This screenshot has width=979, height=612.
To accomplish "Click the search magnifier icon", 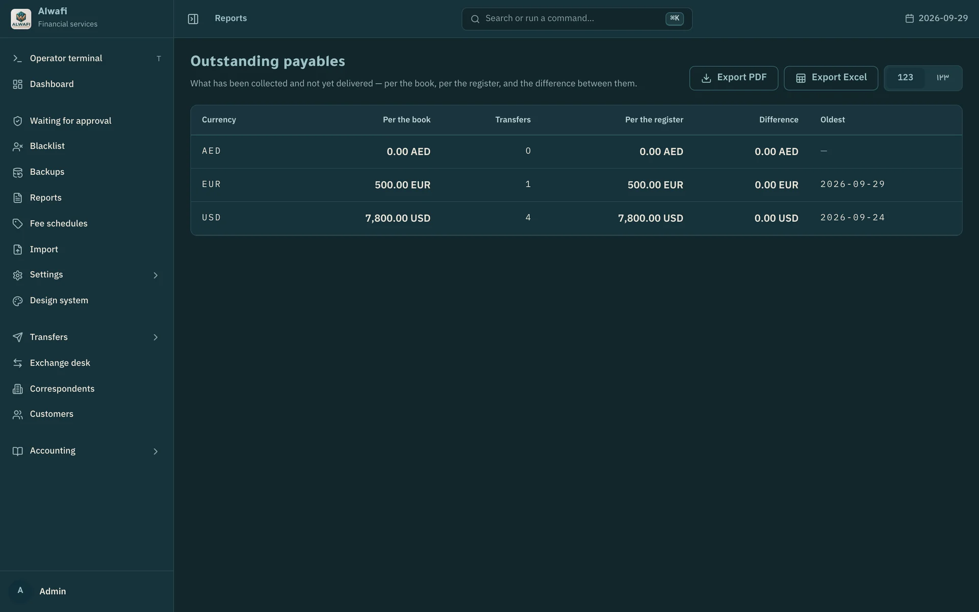I will coord(475,19).
